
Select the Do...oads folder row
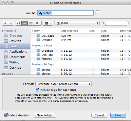pyautogui.click(x=81, y=36)
